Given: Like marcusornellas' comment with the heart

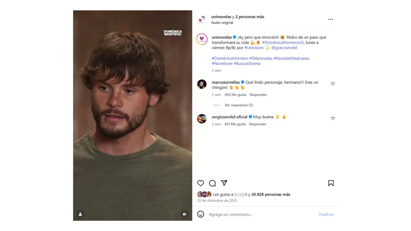Looking at the screenshot, I should click(333, 84).
